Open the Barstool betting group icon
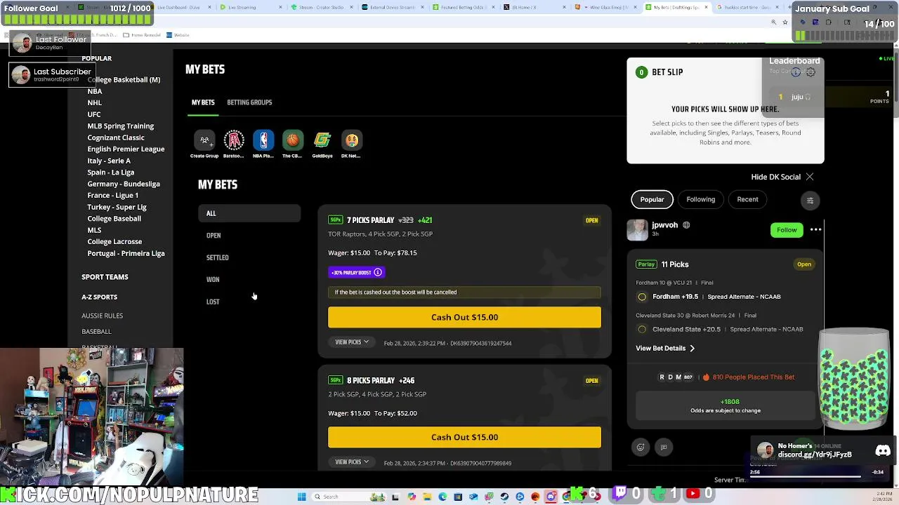This screenshot has width=899, height=505. 234,140
